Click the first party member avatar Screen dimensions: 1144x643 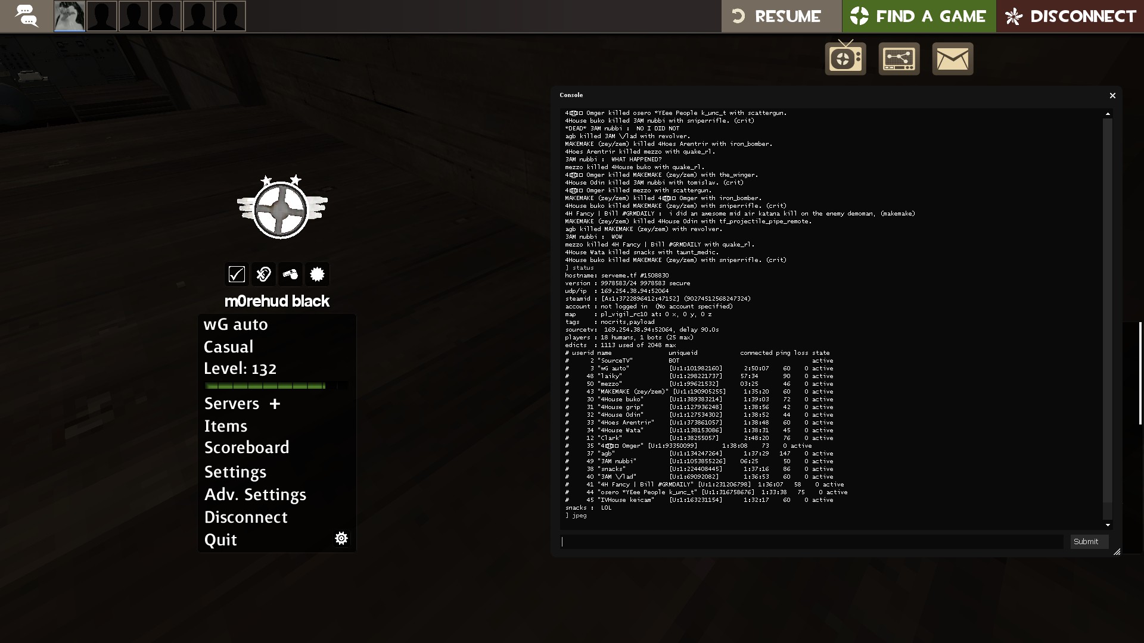click(69, 16)
